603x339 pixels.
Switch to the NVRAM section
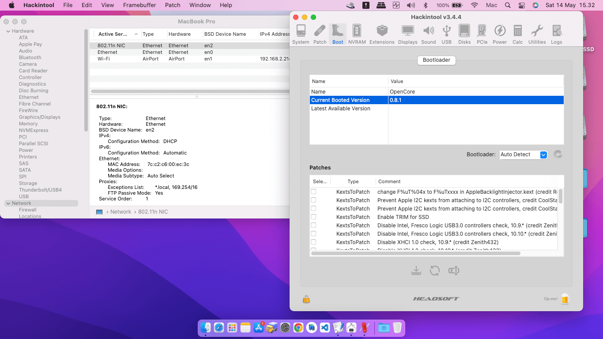(357, 34)
